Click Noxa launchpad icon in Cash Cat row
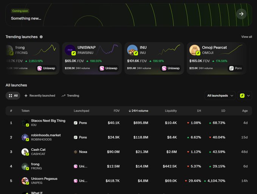 coord(76,152)
